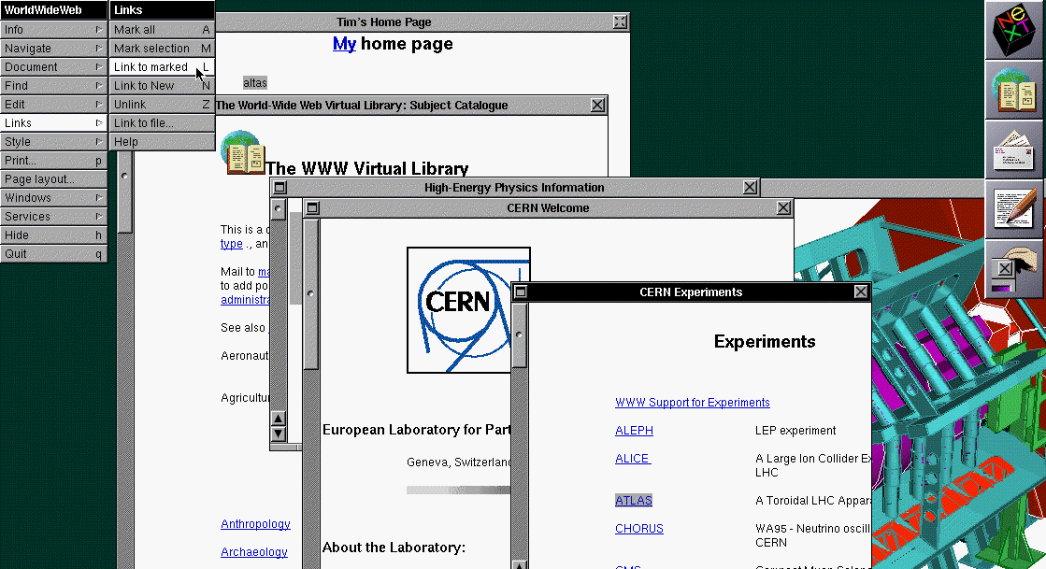
Task: Choose Print... from the main menu
Action: [x=53, y=160]
